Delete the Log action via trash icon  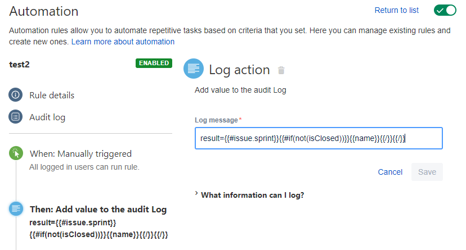(x=281, y=70)
